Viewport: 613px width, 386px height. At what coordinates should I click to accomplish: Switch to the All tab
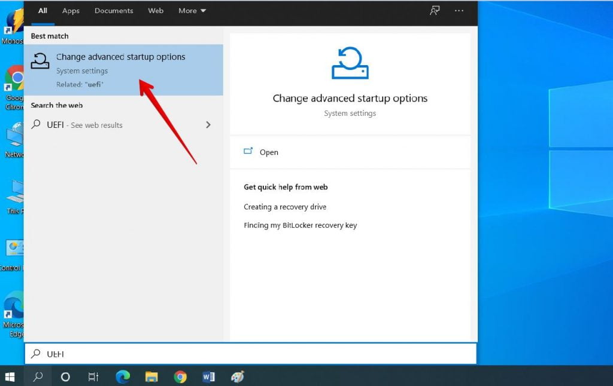click(43, 11)
